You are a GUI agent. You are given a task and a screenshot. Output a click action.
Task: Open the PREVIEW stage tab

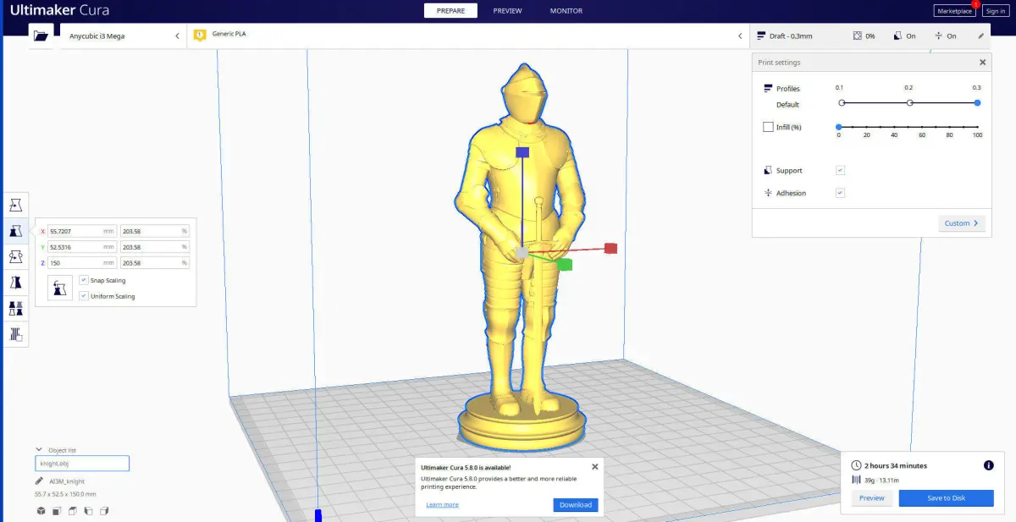pos(508,11)
